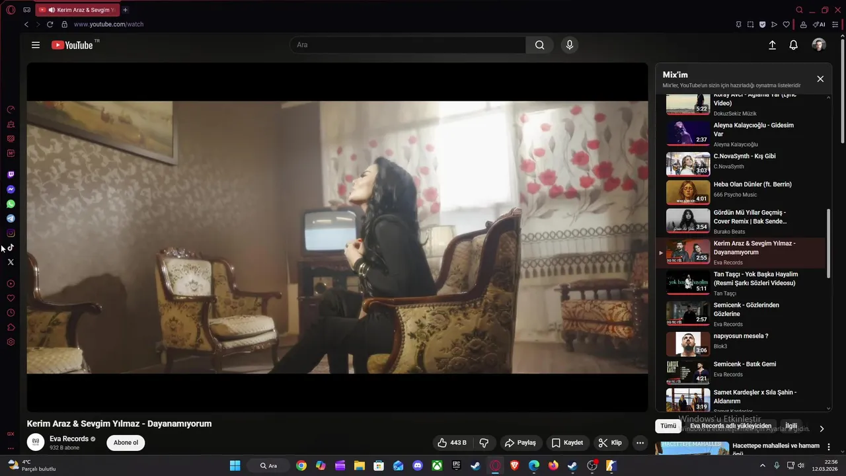Open the account avatar menu

pyautogui.click(x=819, y=45)
